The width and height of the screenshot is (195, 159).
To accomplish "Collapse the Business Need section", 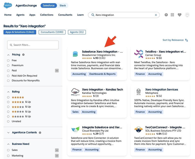I will (x=8, y=144).
